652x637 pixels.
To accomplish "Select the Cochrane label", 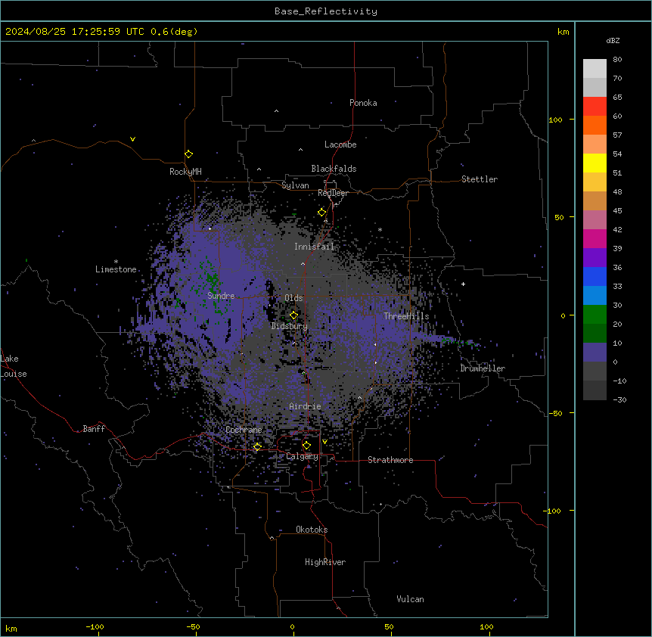I will coord(244,430).
